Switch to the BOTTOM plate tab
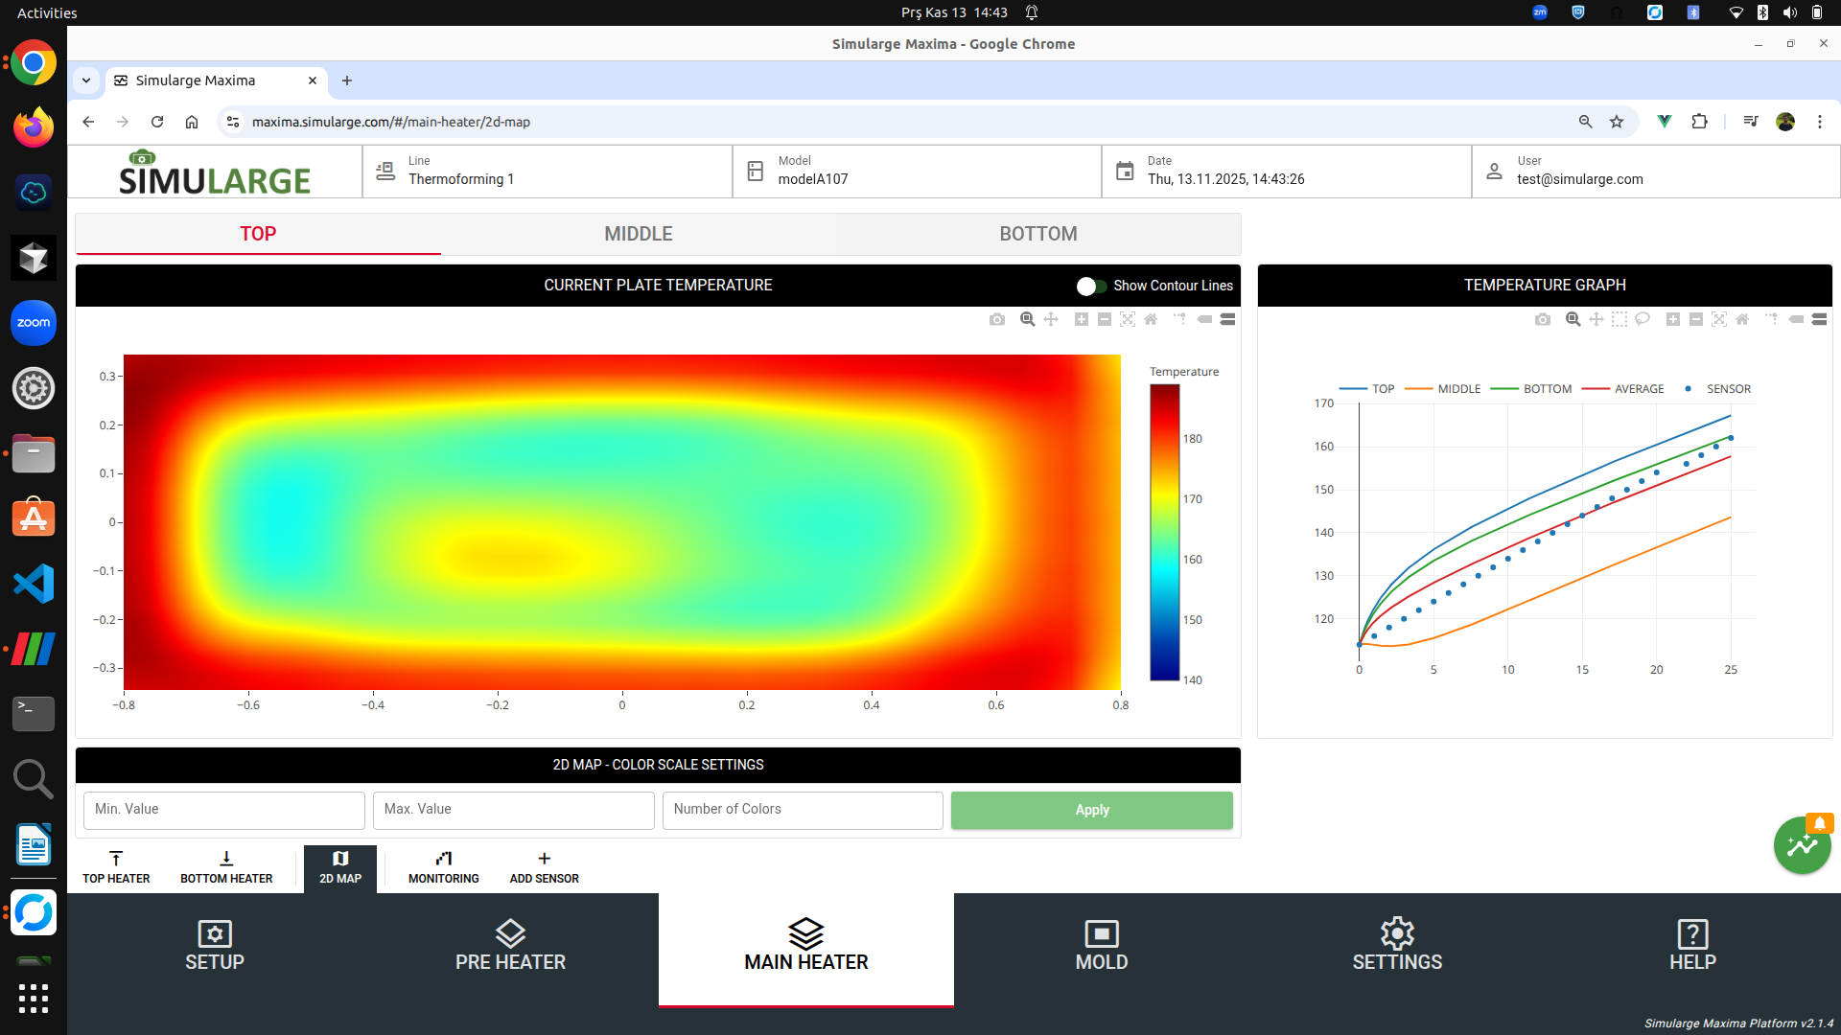 [x=1038, y=234]
